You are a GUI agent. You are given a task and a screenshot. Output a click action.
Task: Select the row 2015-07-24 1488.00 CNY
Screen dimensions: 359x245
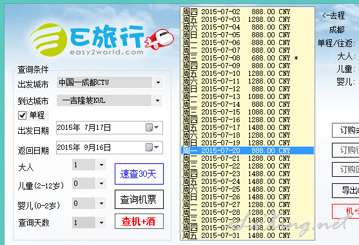point(247,181)
